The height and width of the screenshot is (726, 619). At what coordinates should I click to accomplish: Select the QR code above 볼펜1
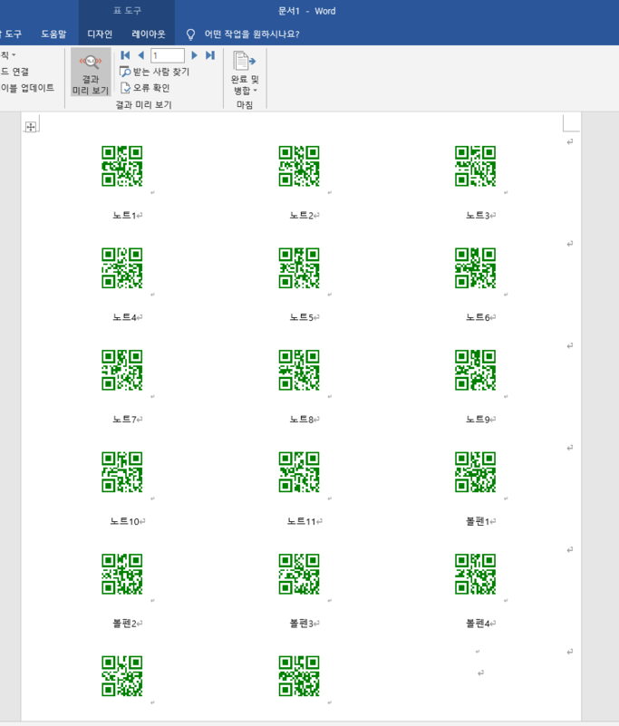[476, 472]
